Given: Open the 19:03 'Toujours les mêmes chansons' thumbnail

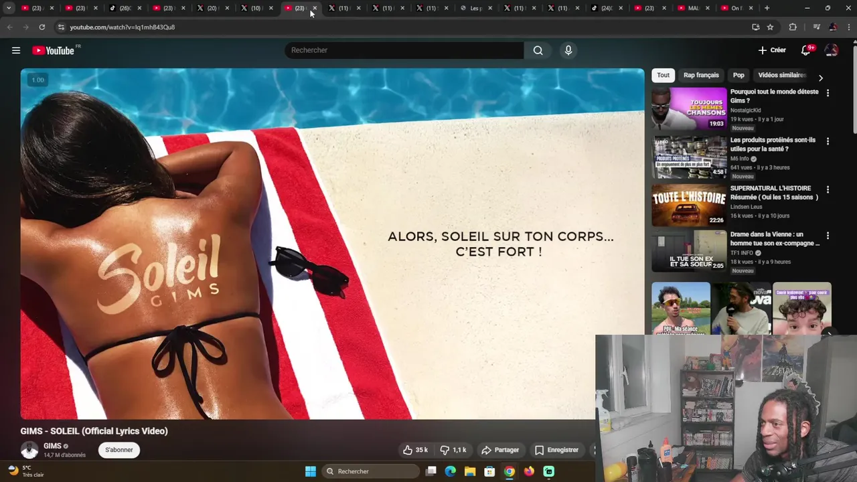Looking at the screenshot, I should [x=689, y=108].
